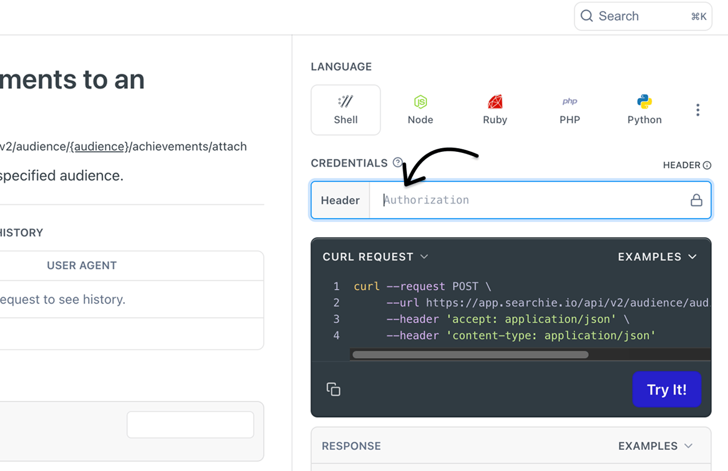Screen dimensions: 728x471
Task: Open the CURL REQUEST dropdown
Action: tap(375, 257)
